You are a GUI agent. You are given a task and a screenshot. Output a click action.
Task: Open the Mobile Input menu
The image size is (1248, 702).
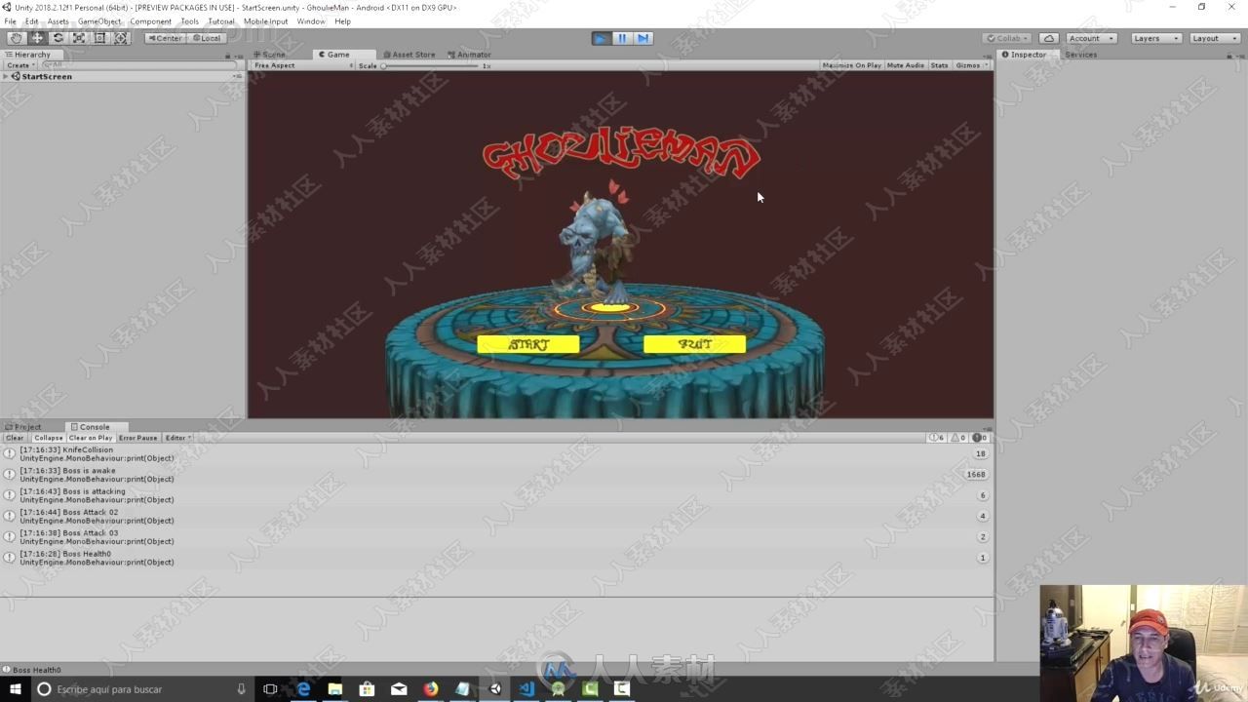(266, 21)
